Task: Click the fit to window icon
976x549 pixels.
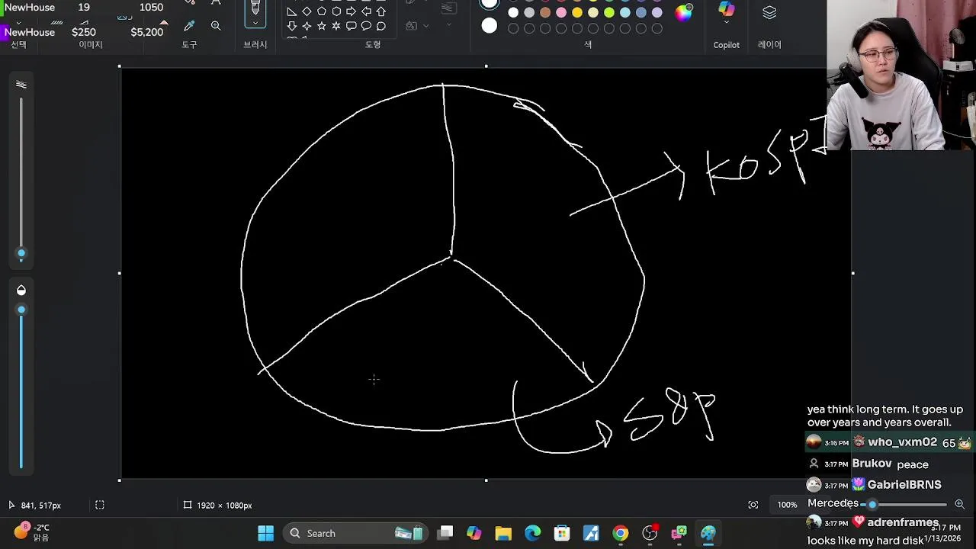Action: pos(753,505)
